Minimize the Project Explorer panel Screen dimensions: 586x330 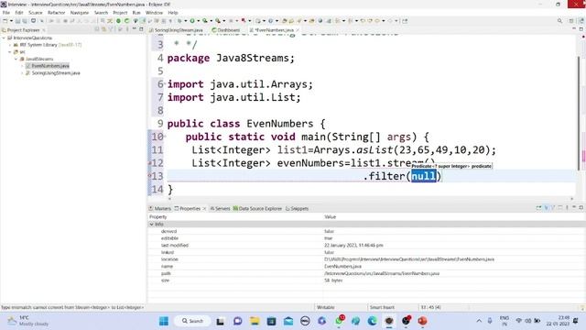135,29
